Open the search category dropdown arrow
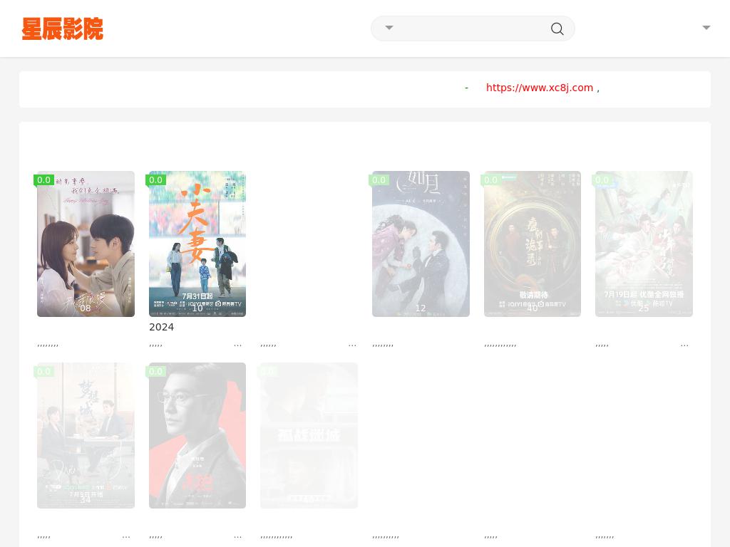Viewport: 730px width, 547px height. click(x=389, y=28)
